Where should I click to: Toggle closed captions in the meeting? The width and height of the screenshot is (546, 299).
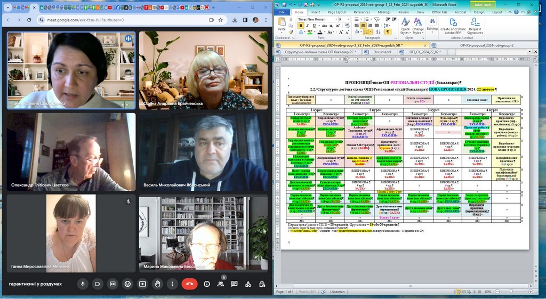(x=113, y=284)
